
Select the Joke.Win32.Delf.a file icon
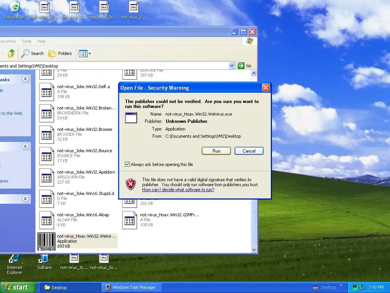(46, 92)
